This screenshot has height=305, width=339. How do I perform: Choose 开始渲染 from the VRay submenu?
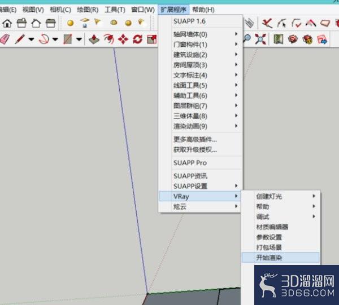(x=281, y=257)
